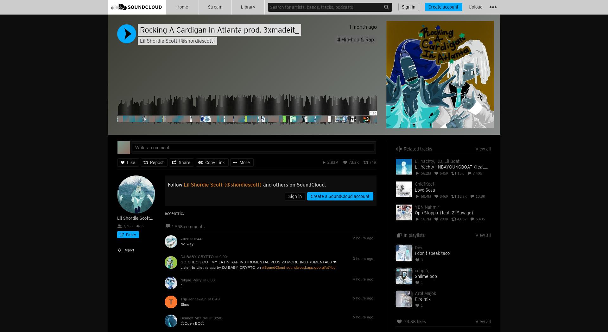
Task: Open the Love Sosa cover thumbnail
Action: click(404, 189)
